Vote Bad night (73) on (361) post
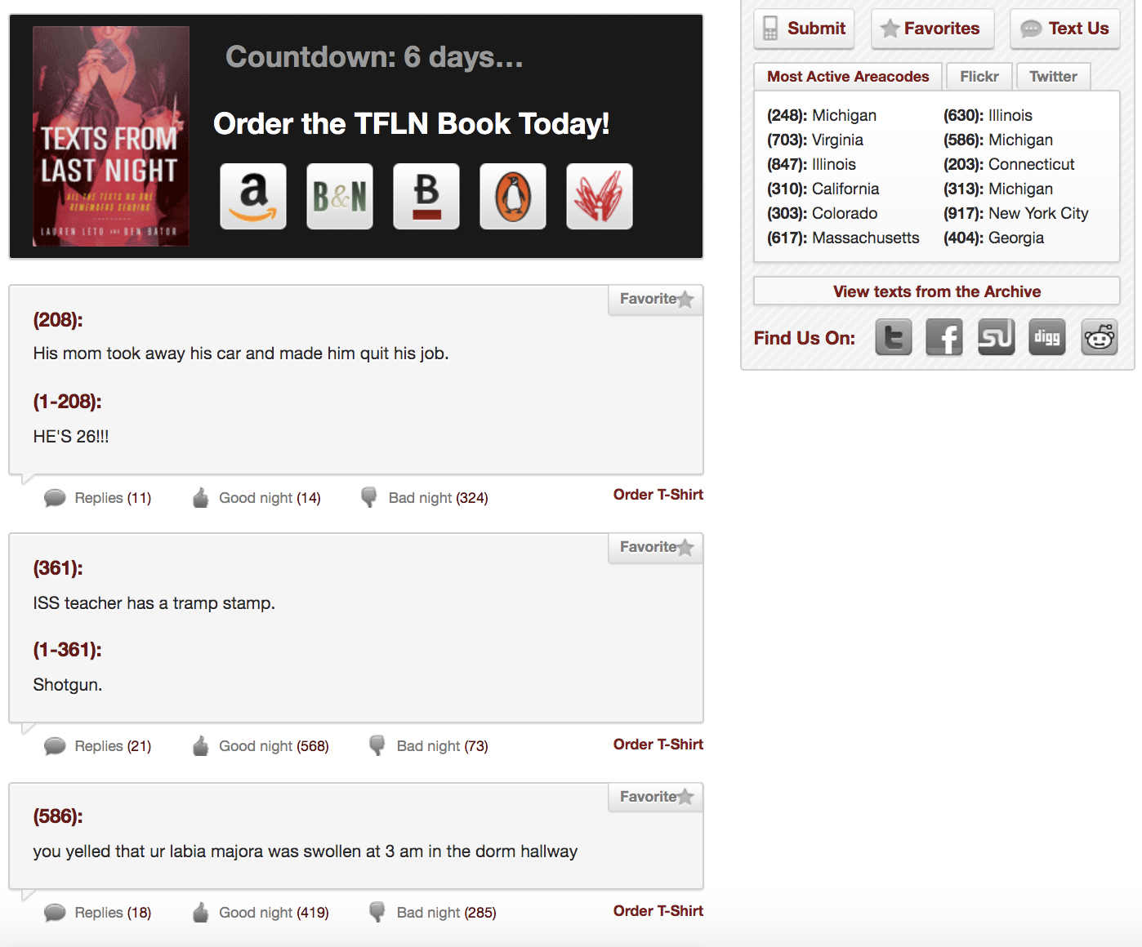Viewport: 1142px width, 947px height. [429, 746]
